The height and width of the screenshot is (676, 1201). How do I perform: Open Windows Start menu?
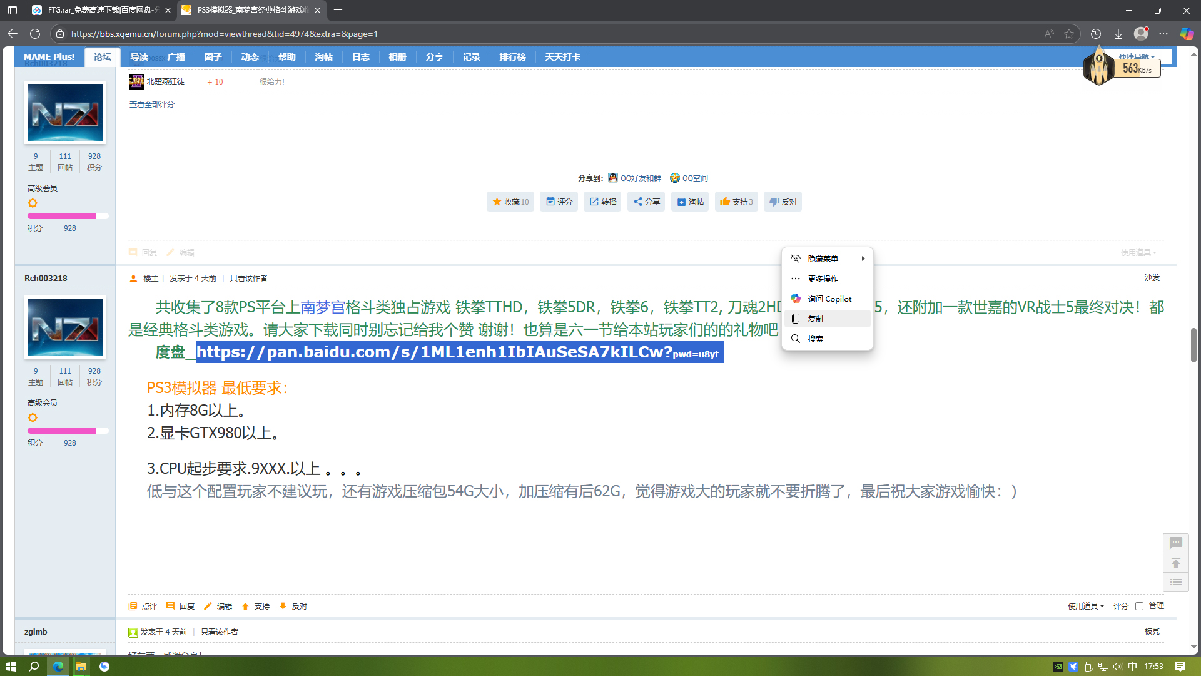coord(11,666)
